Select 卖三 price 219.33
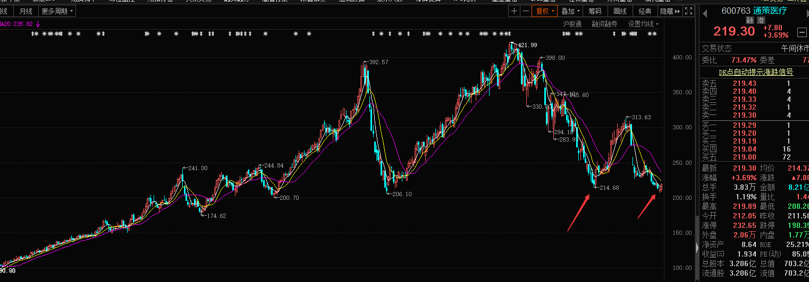Image resolution: width=809 pixels, height=282 pixels. tap(744, 99)
